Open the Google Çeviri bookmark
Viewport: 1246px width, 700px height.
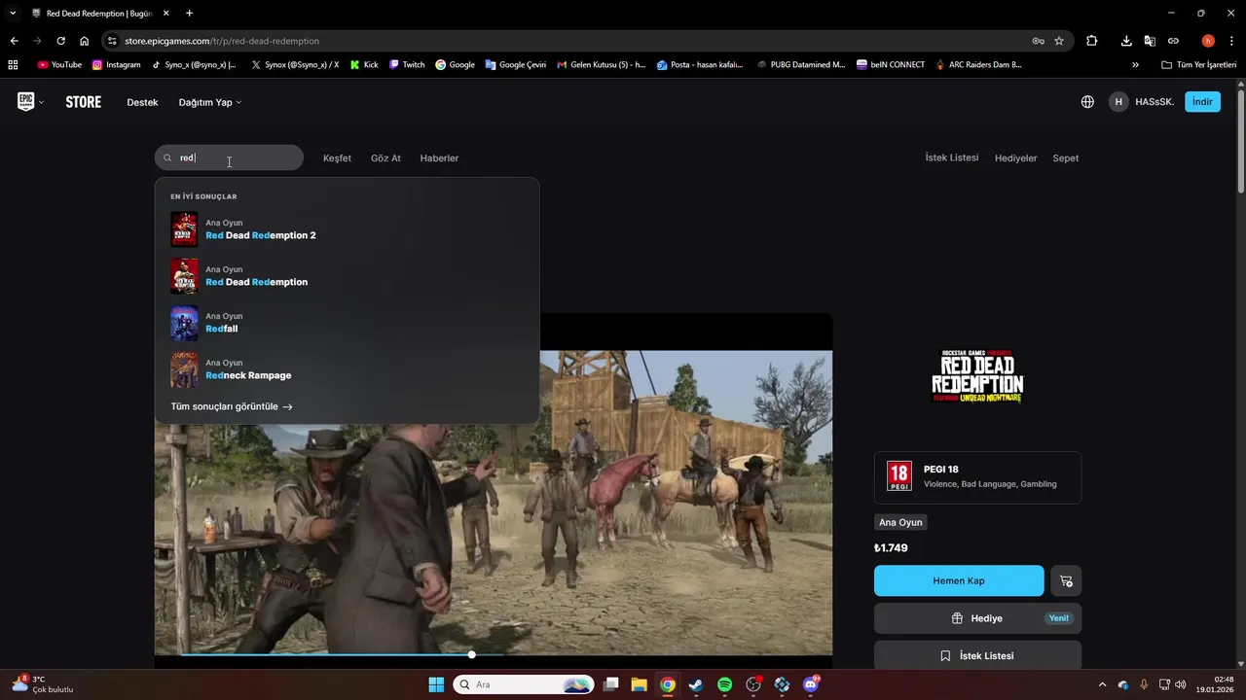click(515, 65)
